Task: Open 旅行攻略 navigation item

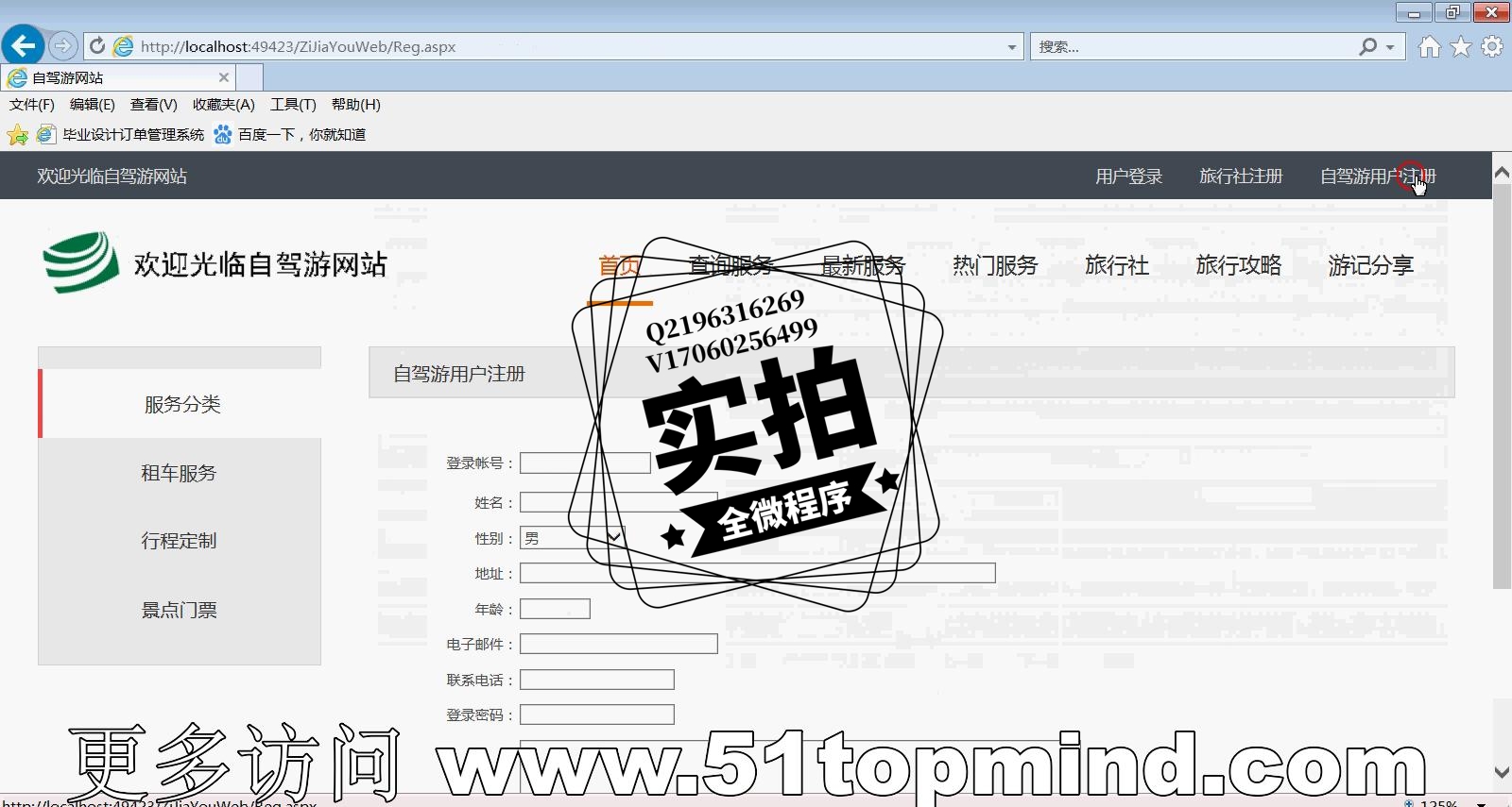Action: pos(1239,266)
